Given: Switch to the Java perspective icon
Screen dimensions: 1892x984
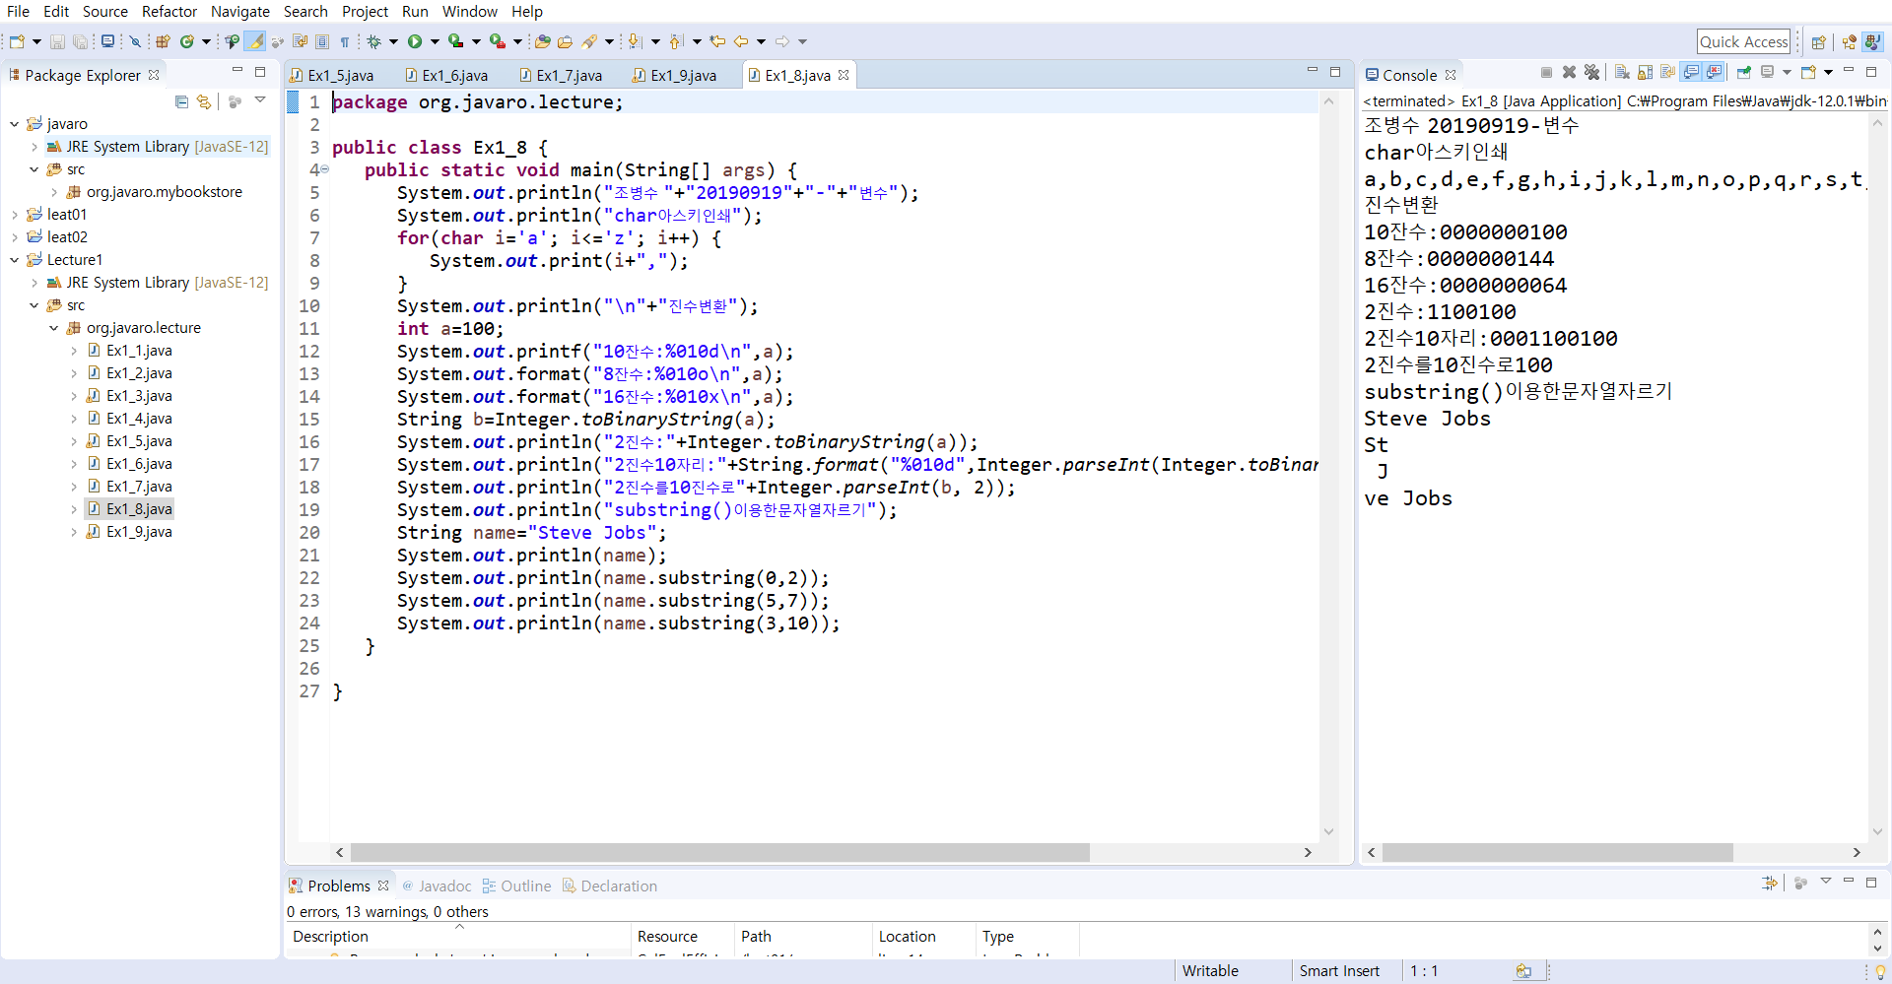Looking at the screenshot, I should pyautogui.click(x=1873, y=41).
